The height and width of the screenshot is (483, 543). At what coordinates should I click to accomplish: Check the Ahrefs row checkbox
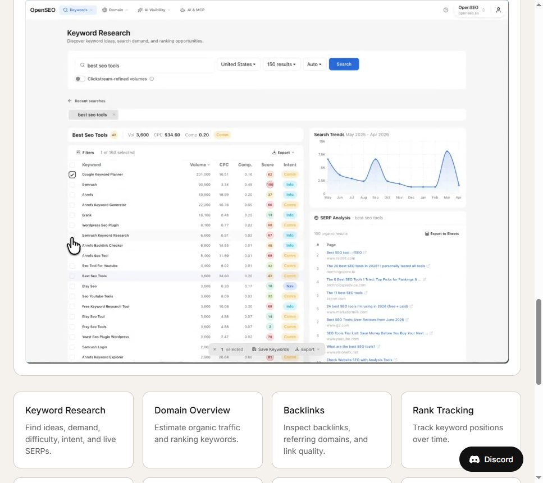(x=72, y=195)
